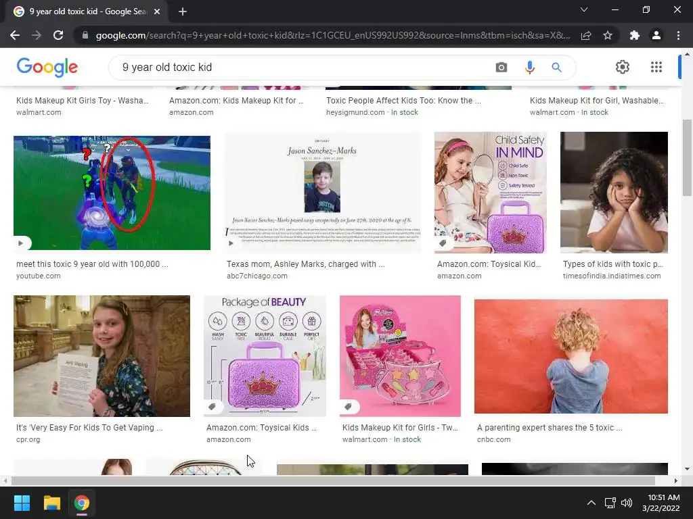
Task: Product tag icon on pink makeup kit image
Action: (349, 407)
